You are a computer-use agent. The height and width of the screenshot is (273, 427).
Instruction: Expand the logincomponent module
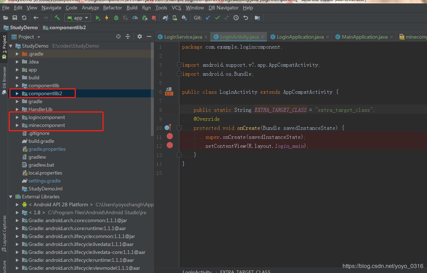[x=17, y=117]
